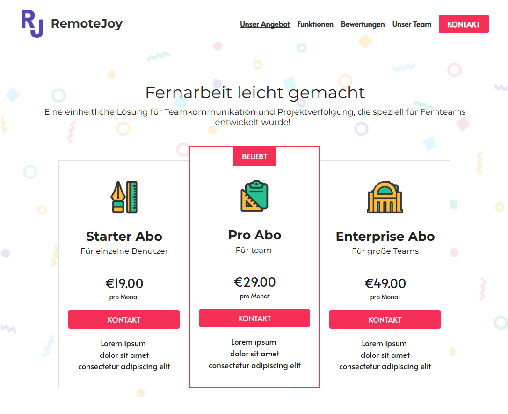Click the €49.00 price on Enterprise Abo
Image resolution: width=508 pixels, height=414 pixels.
click(385, 282)
